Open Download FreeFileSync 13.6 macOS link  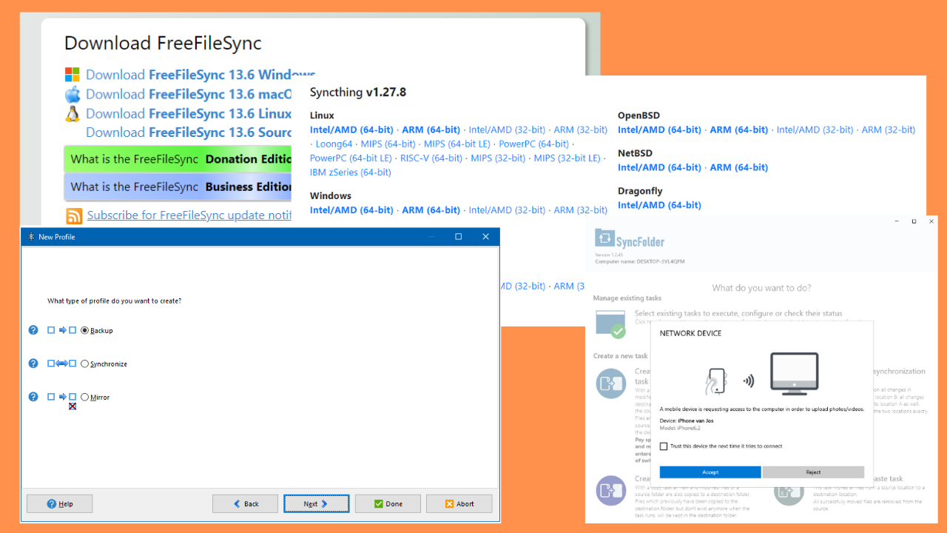[x=189, y=94]
